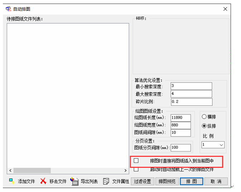The height and width of the screenshot is (192, 241).
Task: Click the 自动排图 title bar app icon
Action: (9, 9)
